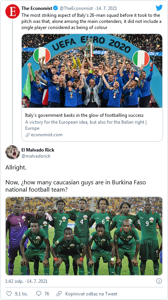Viewport: 168px width, 300px height.
Task: Click the 76 replies count
Action: tap(47, 294)
